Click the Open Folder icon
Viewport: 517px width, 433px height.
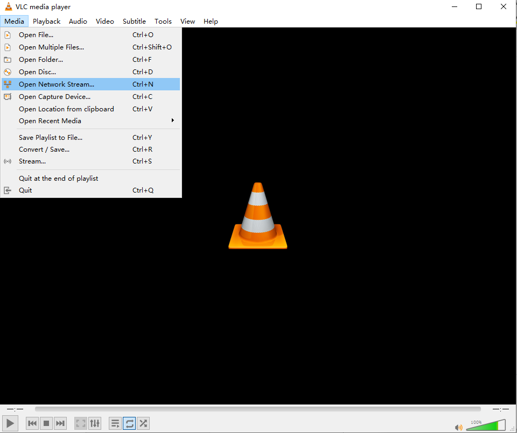pyautogui.click(x=8, y=60)
